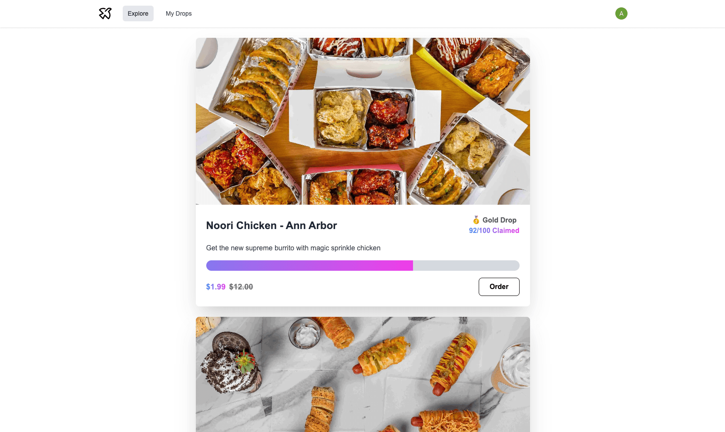The height and width of the screenshot is (432, 725).
Task: Click the crossed-out $12.00 price
Action: [x=241, y=287]
